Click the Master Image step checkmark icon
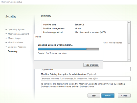 6,38
